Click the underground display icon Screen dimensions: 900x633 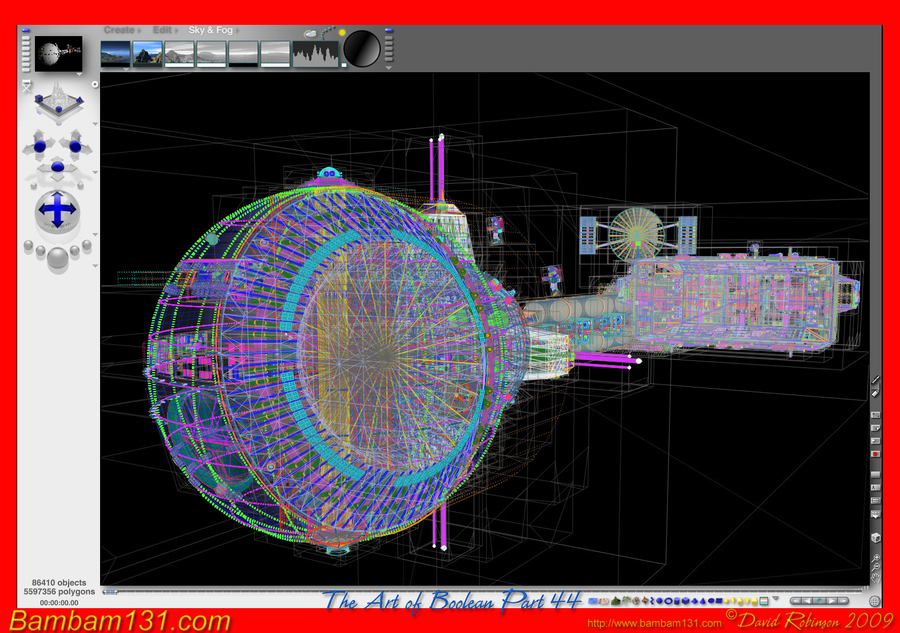coord(875,500)
